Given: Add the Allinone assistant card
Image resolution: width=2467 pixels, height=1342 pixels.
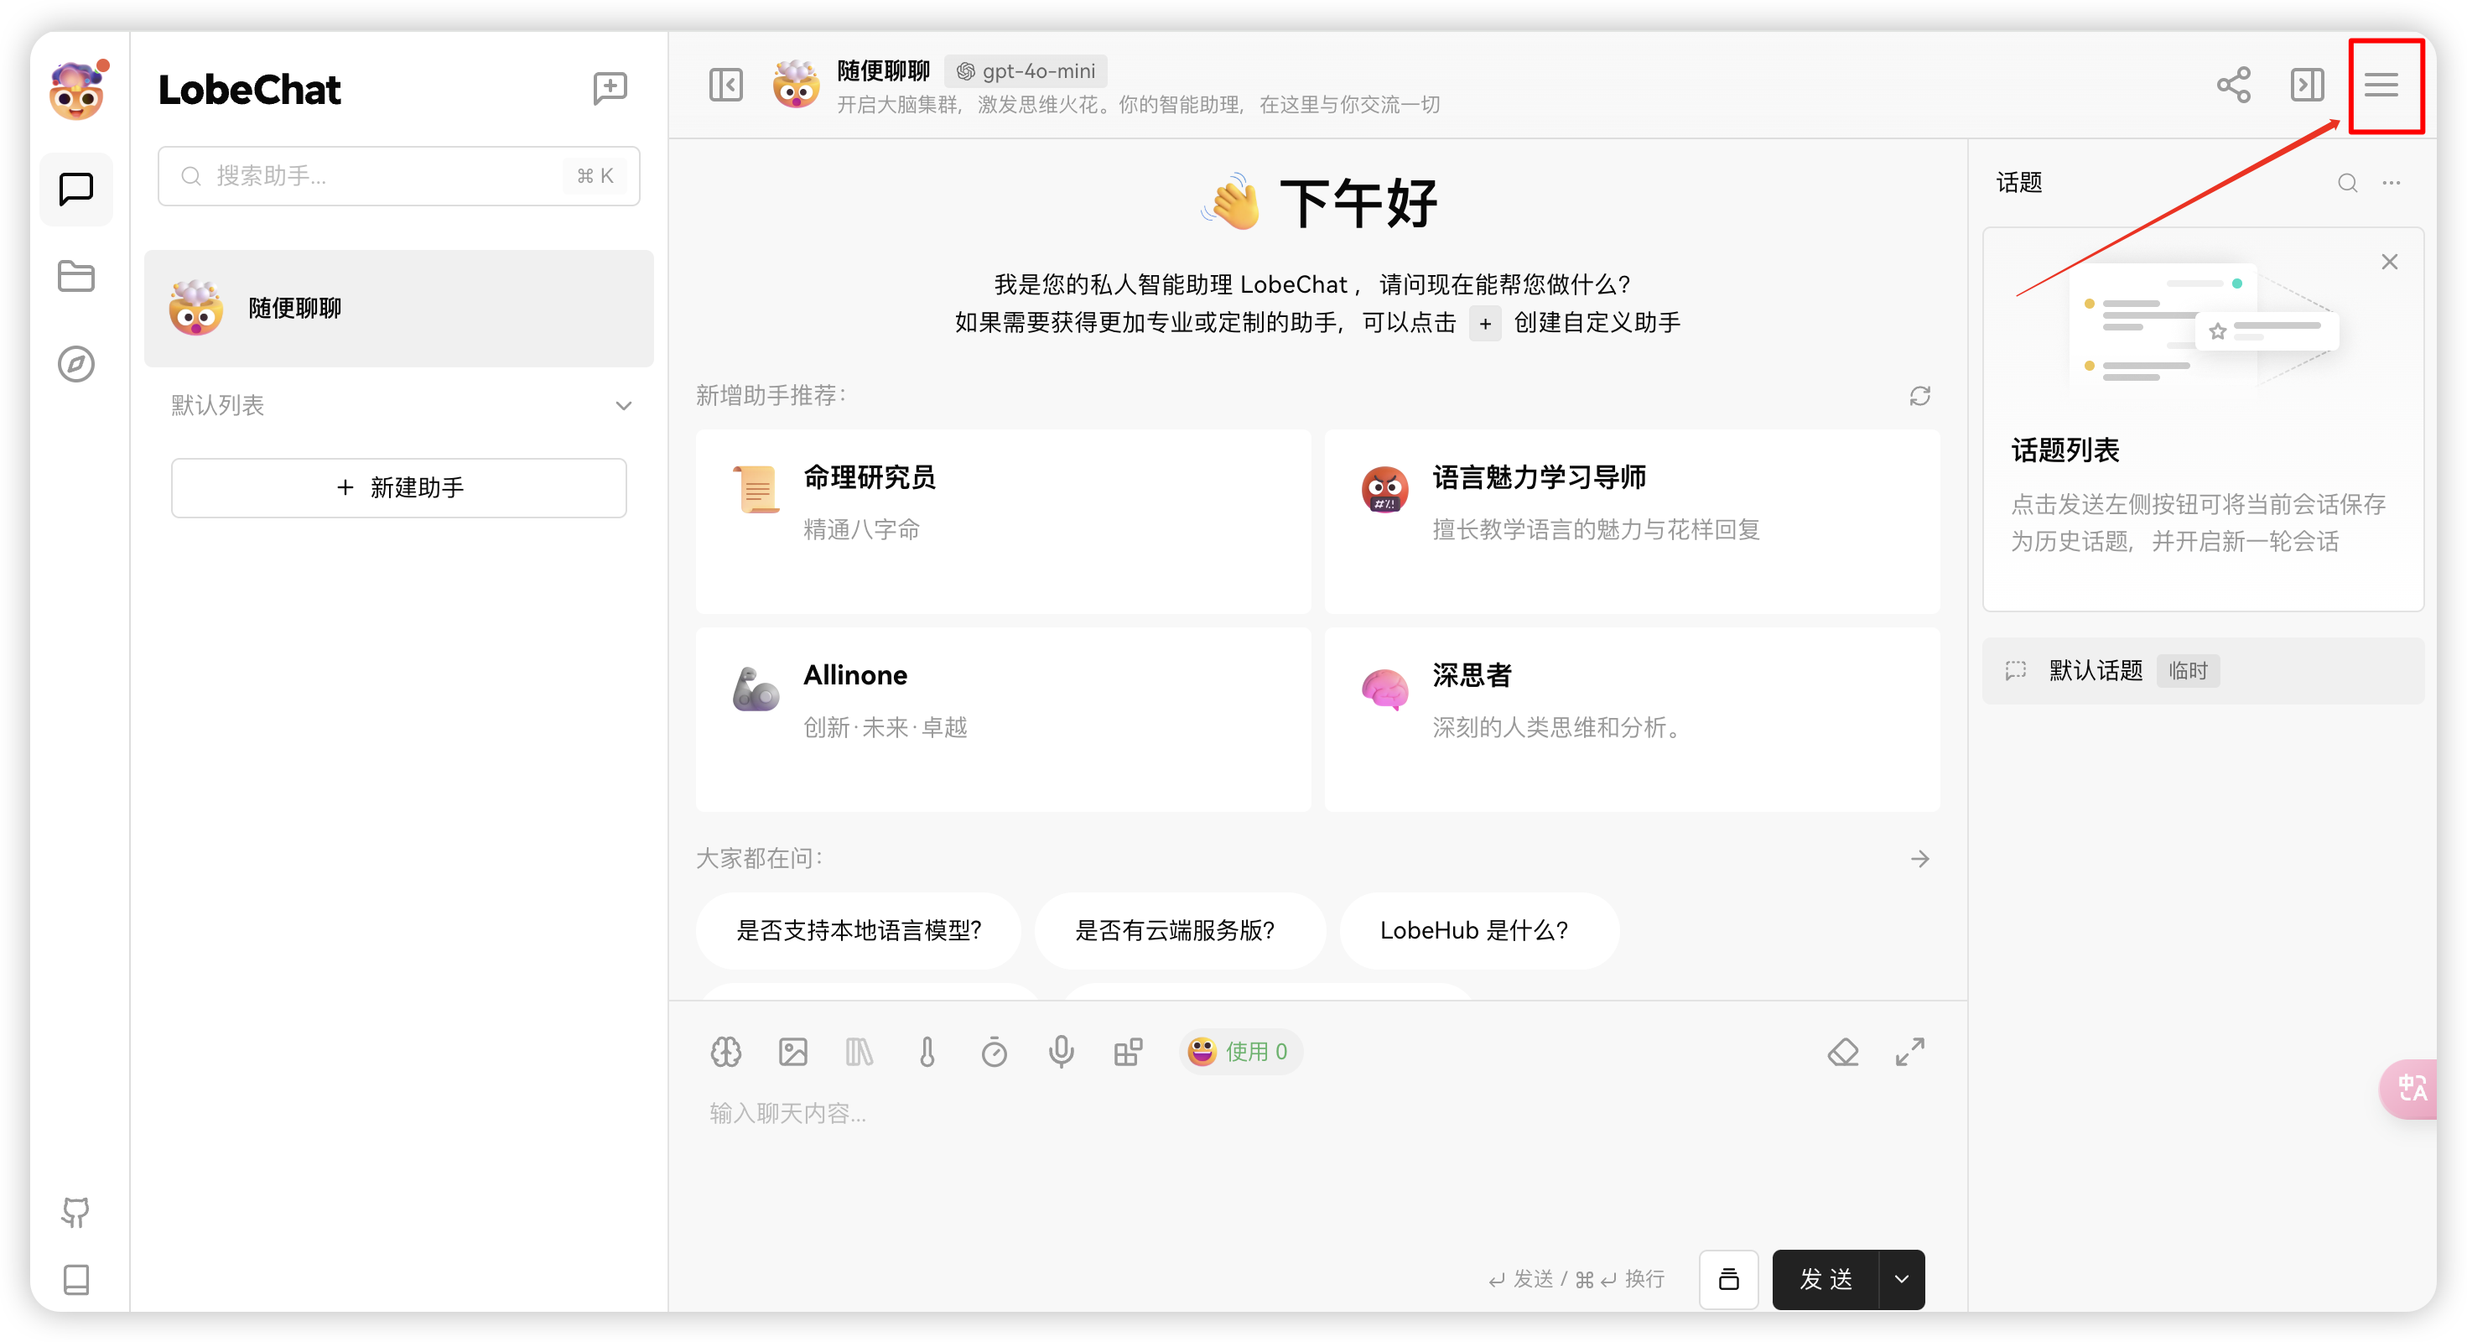Looking at the screenshot, I should [x=1004, y=720].
